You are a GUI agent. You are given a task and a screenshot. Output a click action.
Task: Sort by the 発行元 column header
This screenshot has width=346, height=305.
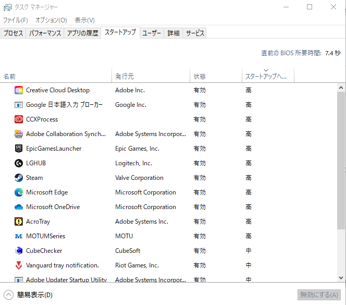click(x=151, y=77)
